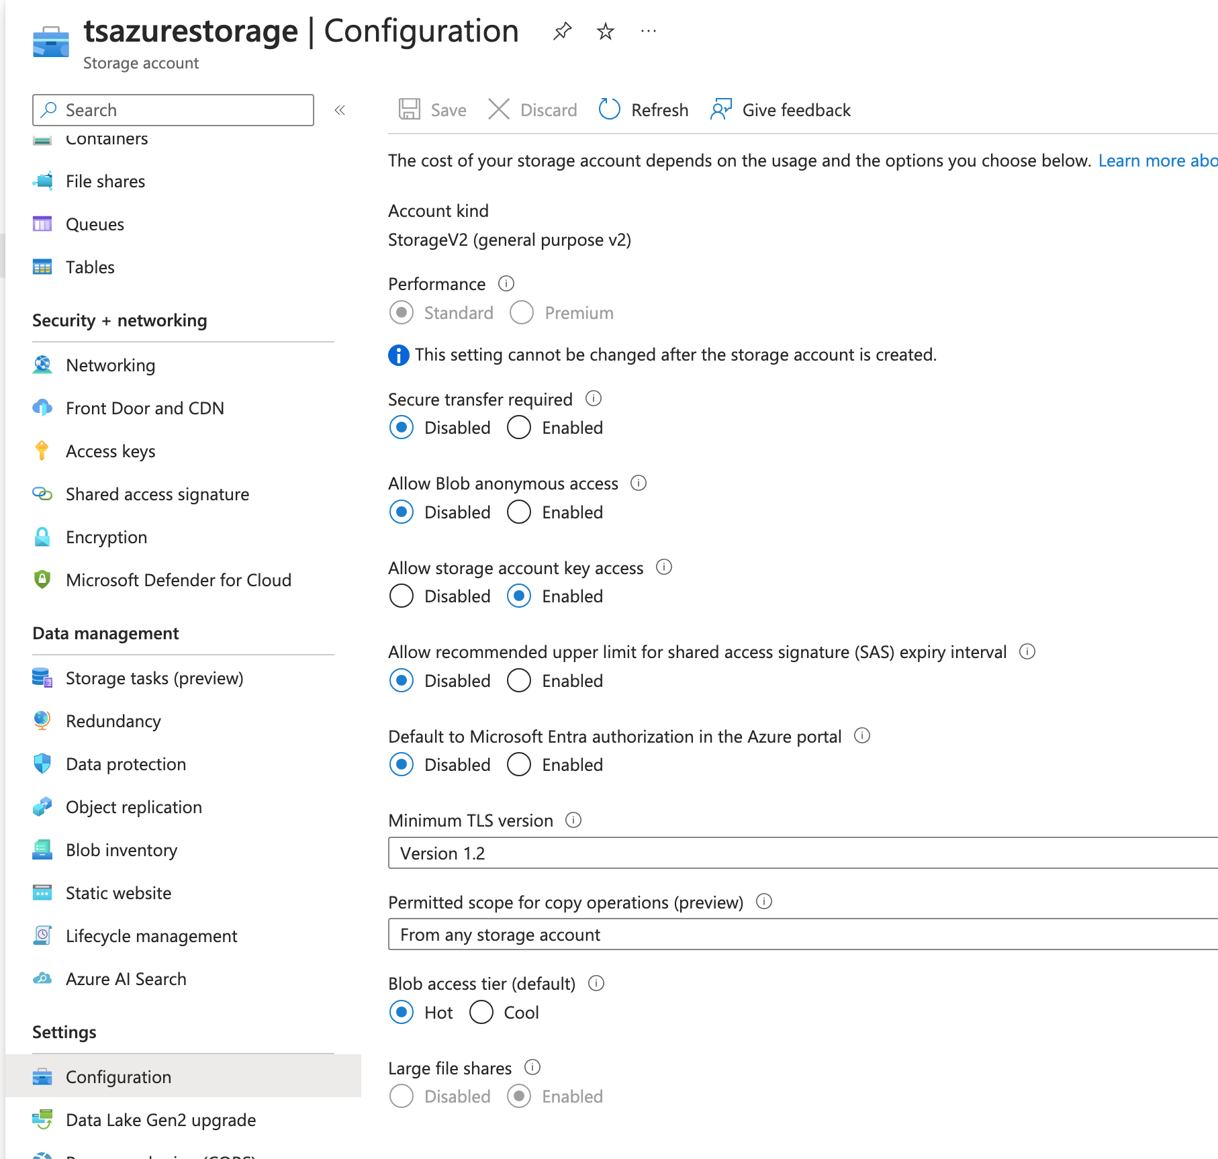Select Disabled for Allow Blob anonymous access
1218x1159 pixels.
402,512
